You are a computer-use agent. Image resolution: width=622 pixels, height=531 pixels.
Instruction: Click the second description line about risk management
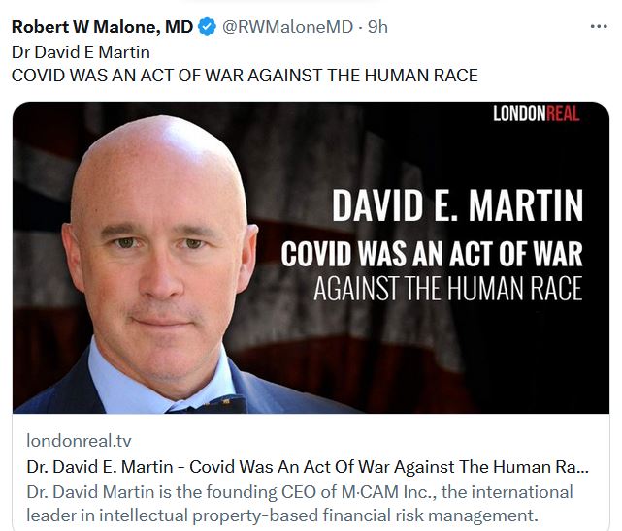[282, 515]
